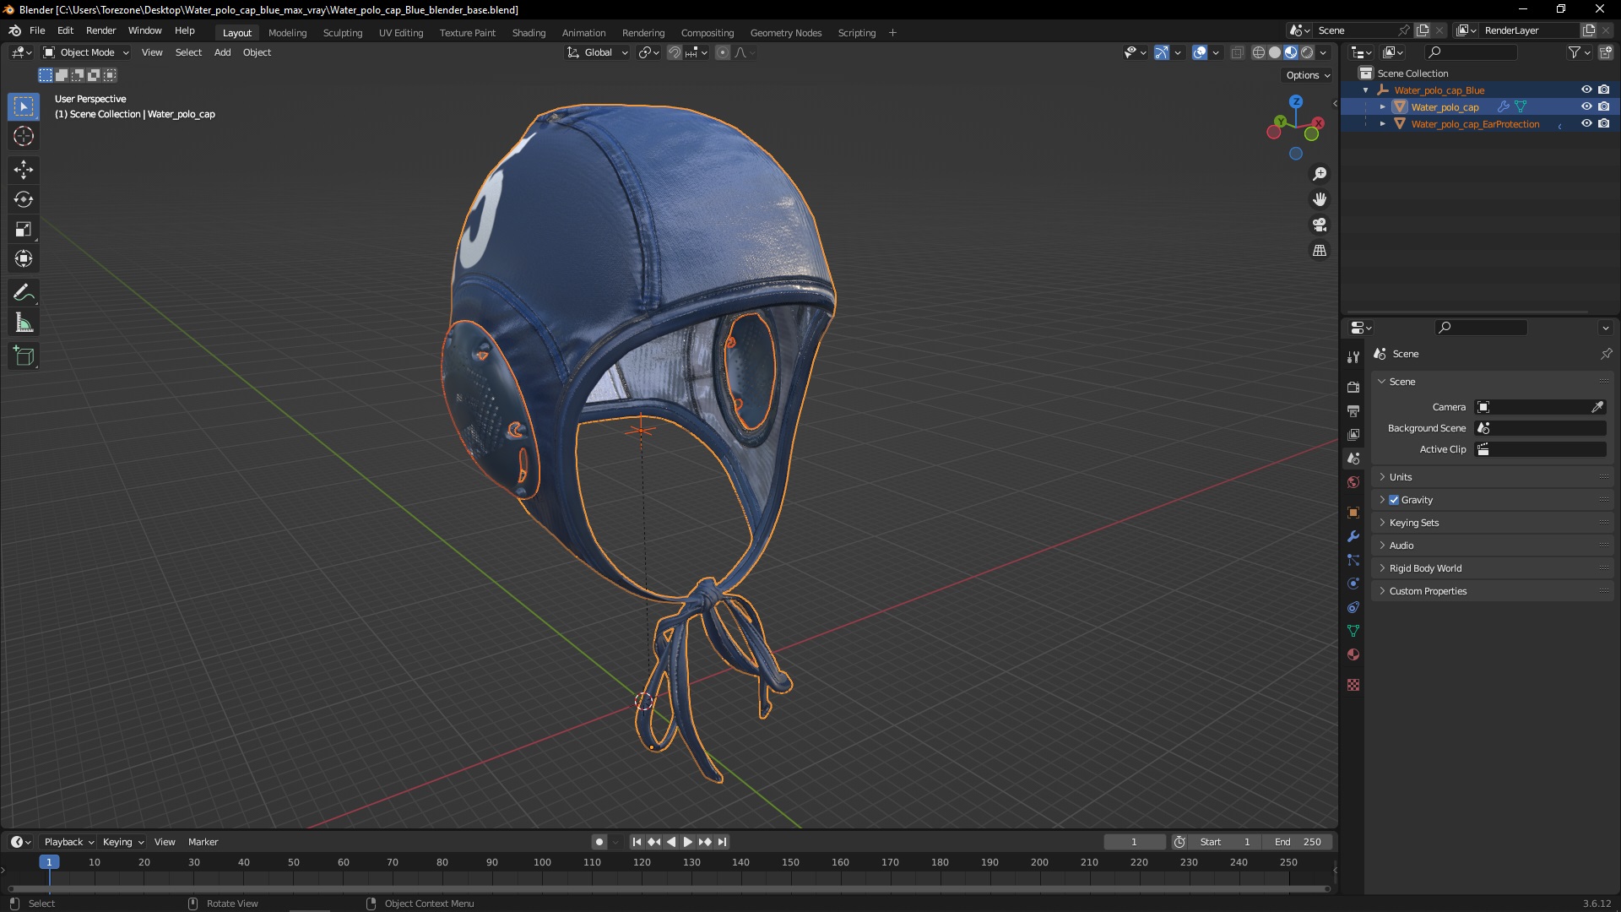Open the viewport Add menu
This screenshot has width=1621, height=912.
coord(222,52)
